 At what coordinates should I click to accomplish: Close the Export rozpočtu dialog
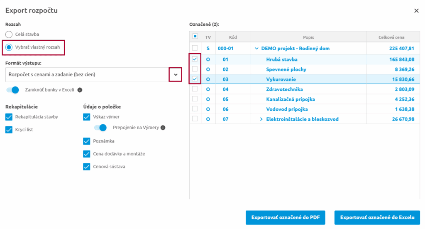pos(416,11)
